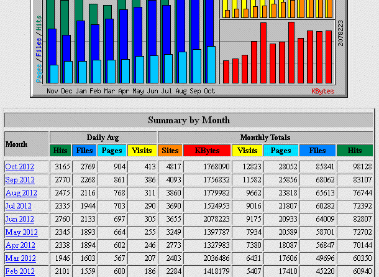Click the orange Sites column header

(170, 151)
